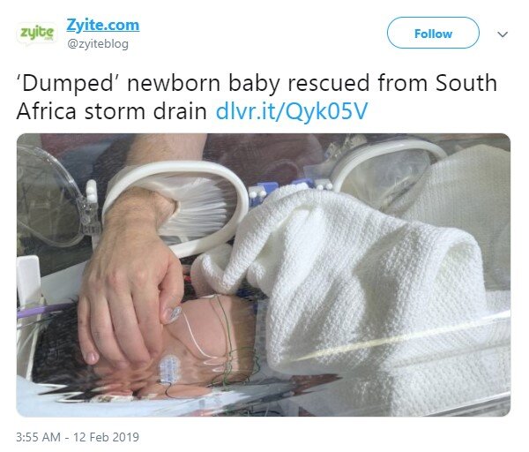Screen dimensions: 529x452
Task: Click the Zyite profile avatar logo
Action: 37,34
